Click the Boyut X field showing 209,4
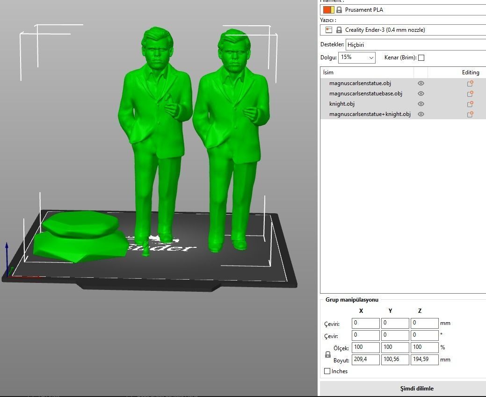Viewport: 486px width, 397px height. 366,360
